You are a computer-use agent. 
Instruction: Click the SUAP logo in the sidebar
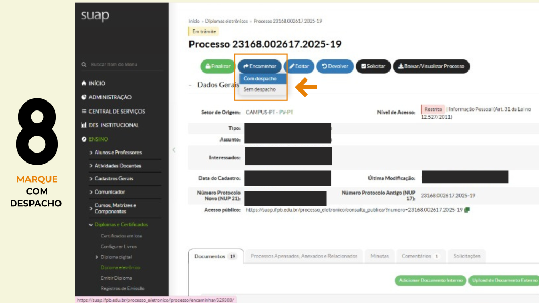[x=95, y=16]
